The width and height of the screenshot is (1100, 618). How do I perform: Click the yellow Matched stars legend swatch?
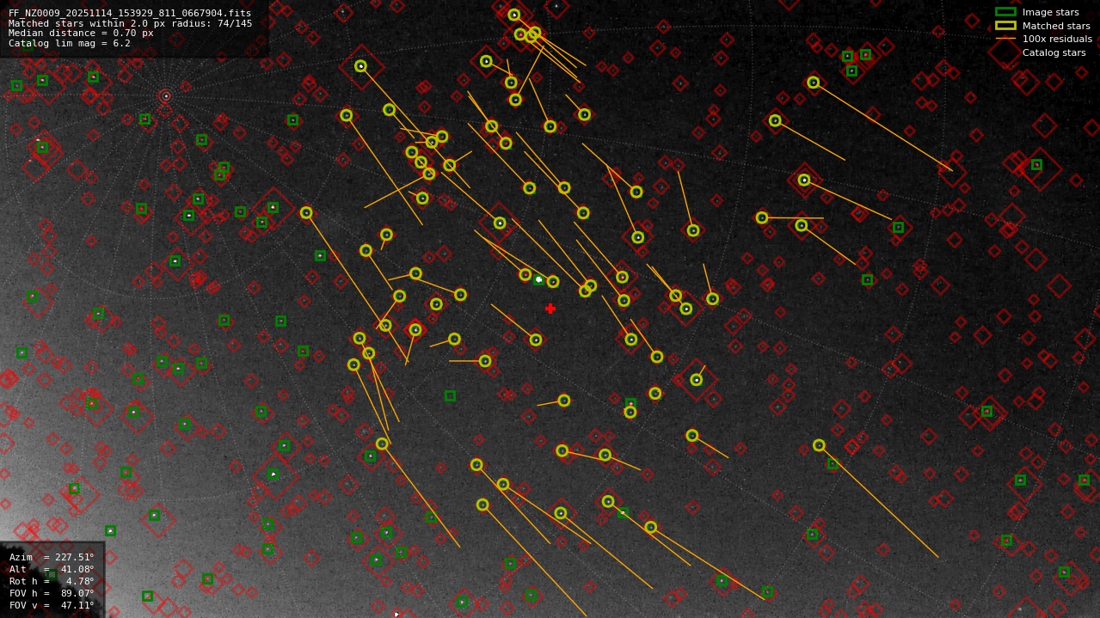pos(1005,26)
